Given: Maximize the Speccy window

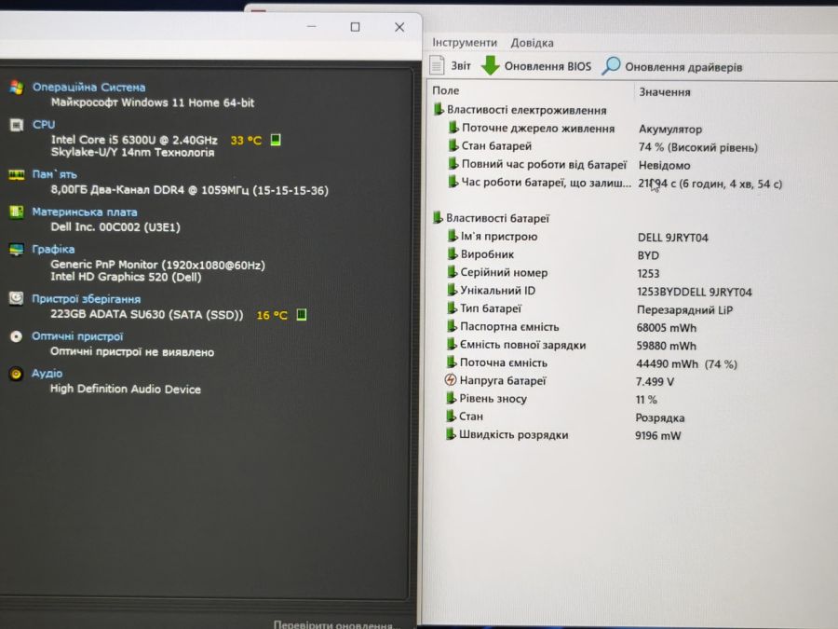Looking at the screenshot, I should click(355, 27).
